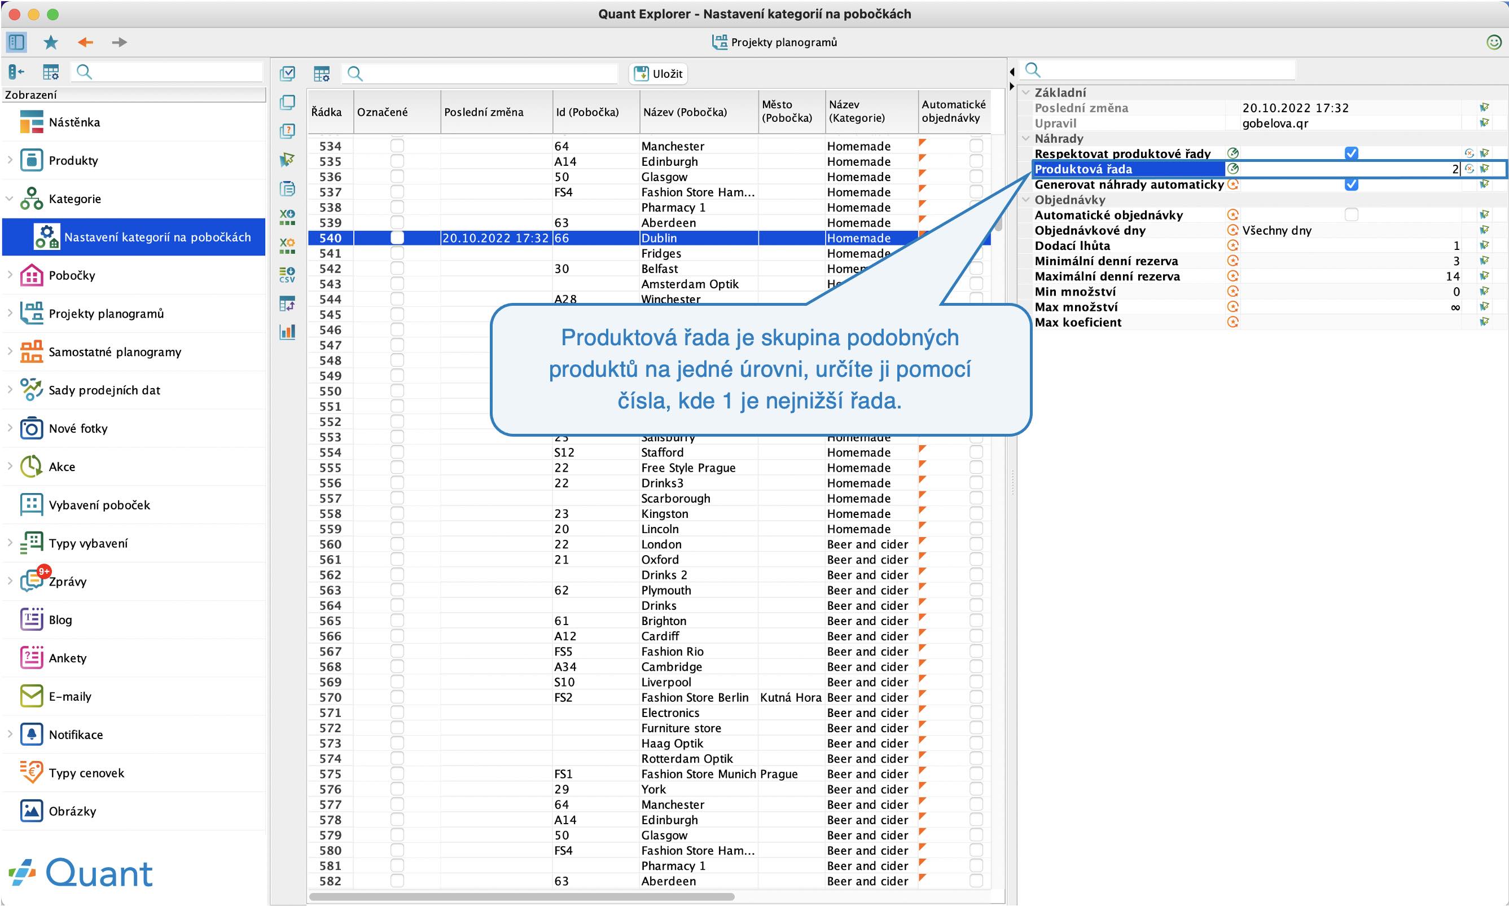This screenshot has width=1509, height=906.
Task: Open Projekty planogramů in sidebar
Action: pos(134,314)
